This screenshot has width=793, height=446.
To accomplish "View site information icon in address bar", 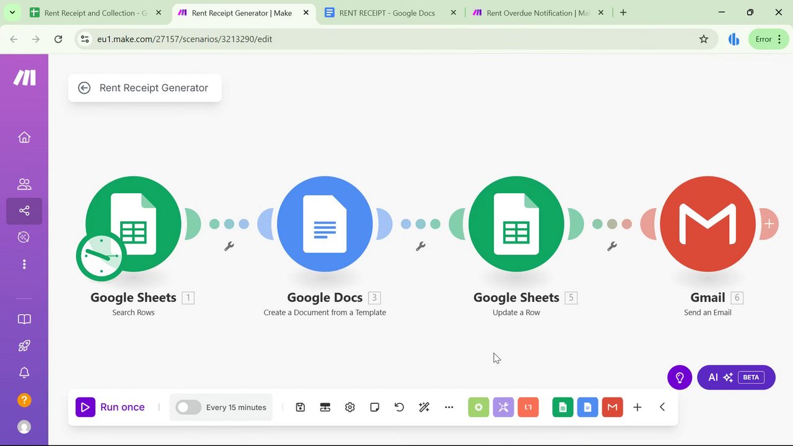I will (85, 39).
